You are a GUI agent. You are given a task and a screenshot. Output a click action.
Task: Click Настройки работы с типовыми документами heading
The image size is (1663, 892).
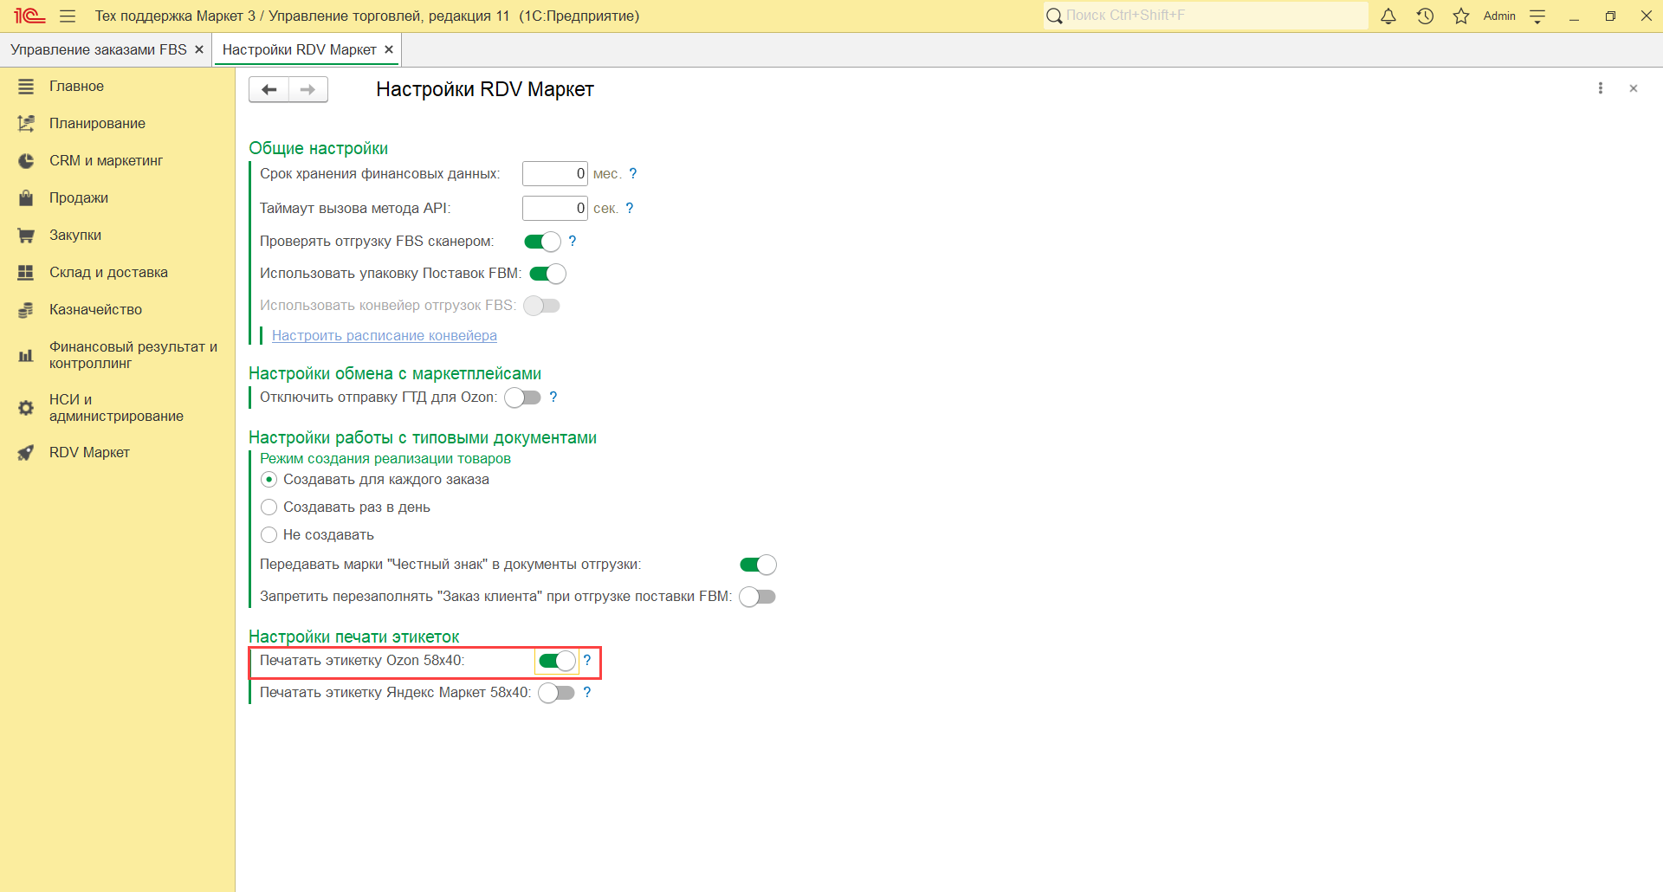point(423,437)
